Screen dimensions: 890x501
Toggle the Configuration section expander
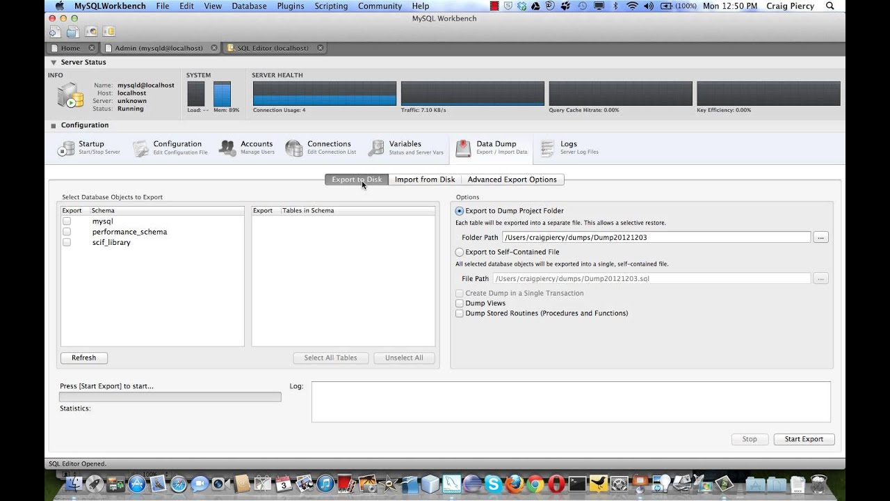pyautogui.click(x=54, y=125)
